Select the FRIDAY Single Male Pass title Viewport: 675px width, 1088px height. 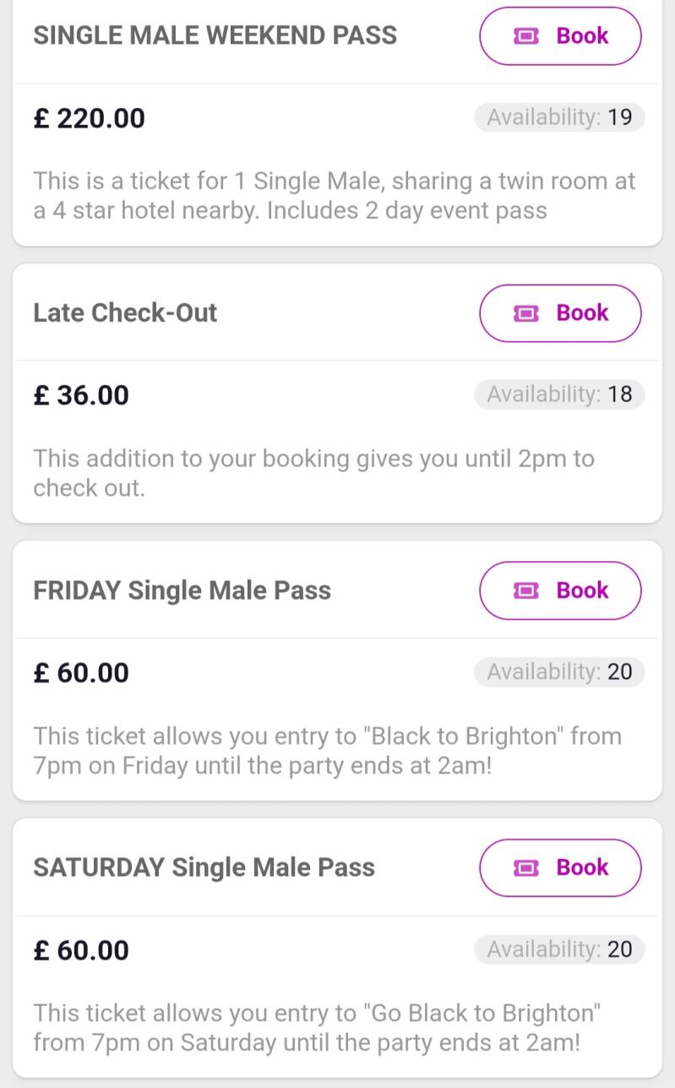[182, 590]
